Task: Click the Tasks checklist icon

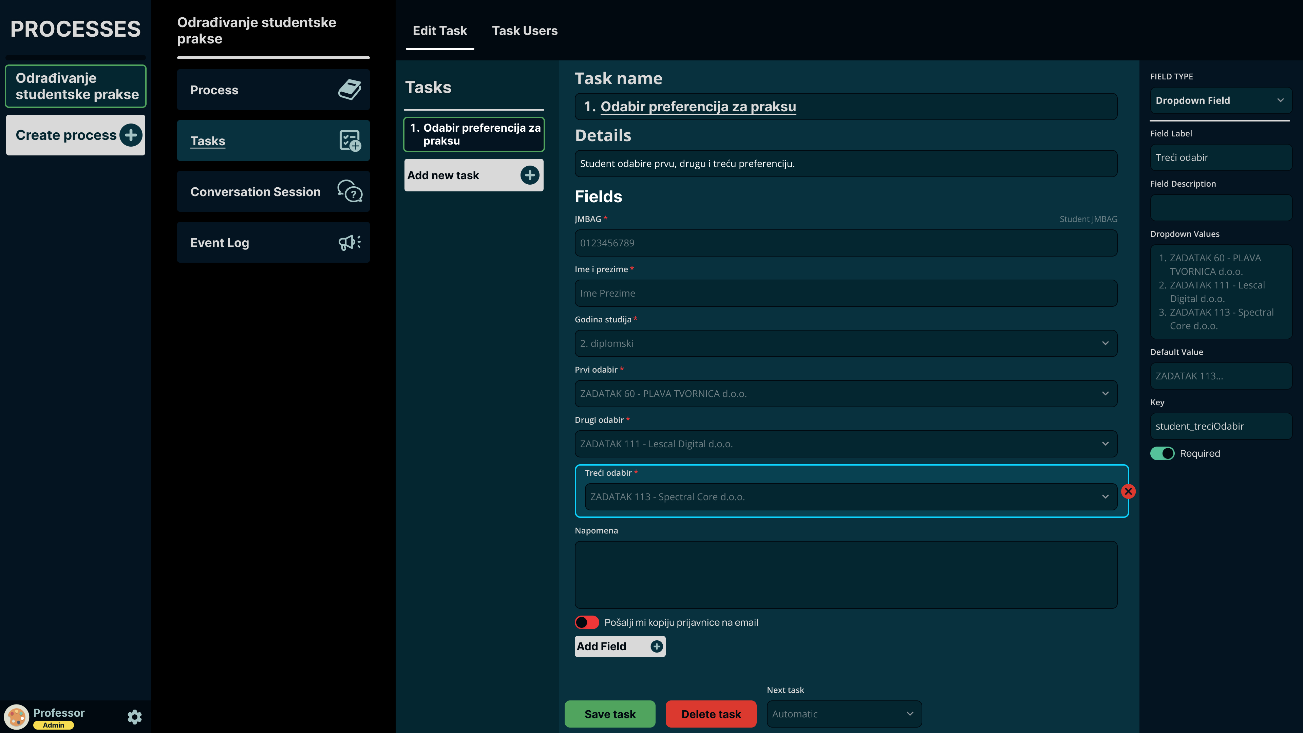Action: point(350,140)
